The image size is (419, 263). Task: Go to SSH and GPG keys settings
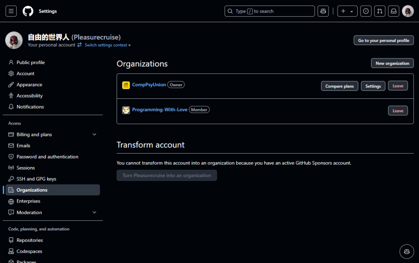36,179
